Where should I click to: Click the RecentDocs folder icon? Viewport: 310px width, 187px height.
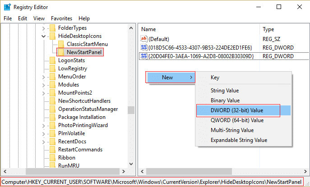tap(53, 141)
